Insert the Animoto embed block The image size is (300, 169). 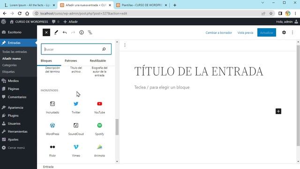(x=99, y=151)
